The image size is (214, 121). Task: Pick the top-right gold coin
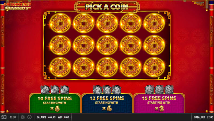(x=154, y=23)
